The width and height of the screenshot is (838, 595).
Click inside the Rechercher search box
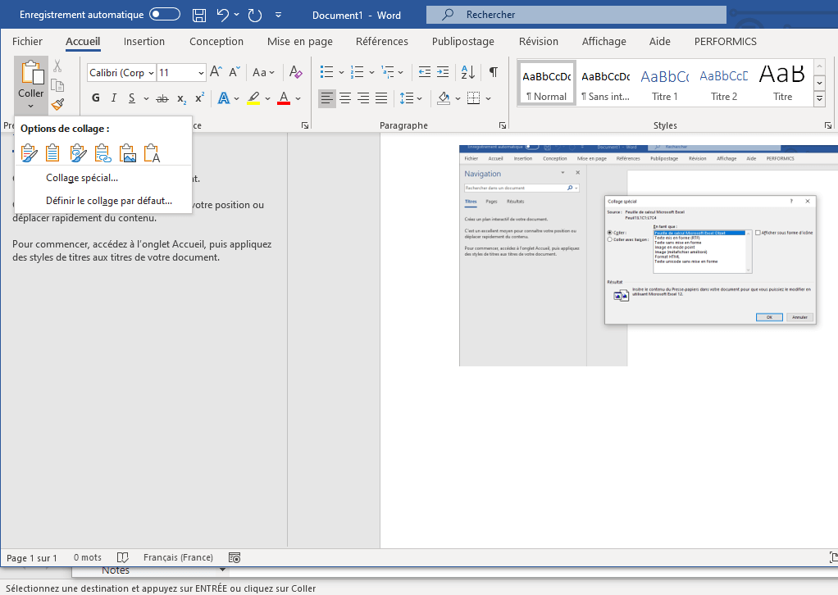click(x=574, y=14)
